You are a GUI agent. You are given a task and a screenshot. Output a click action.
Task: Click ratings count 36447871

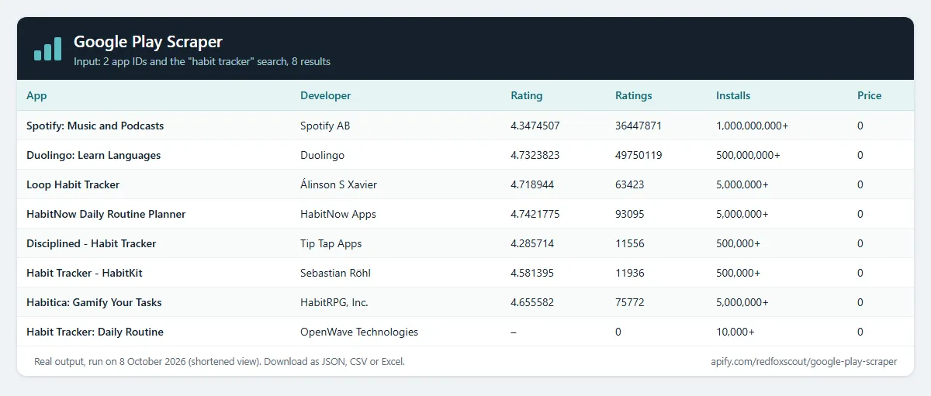(639, 126)
